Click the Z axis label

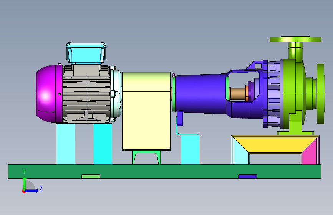[41, 188]
